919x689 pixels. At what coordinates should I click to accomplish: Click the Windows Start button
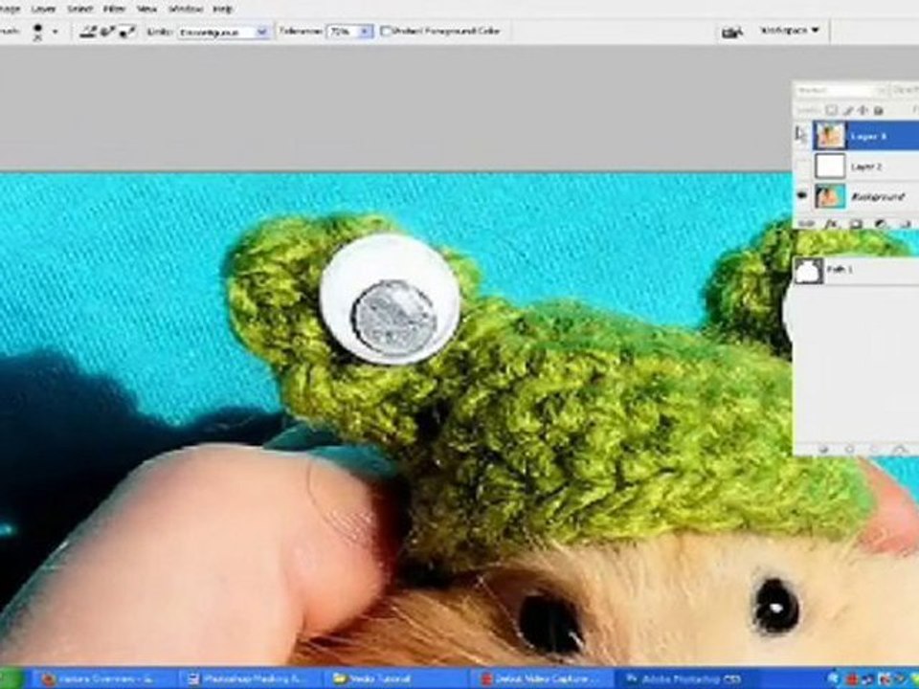(11, 678)
